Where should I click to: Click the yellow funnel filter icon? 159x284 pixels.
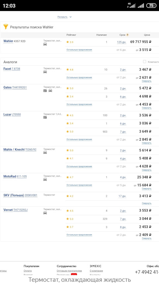coord(6,27)
